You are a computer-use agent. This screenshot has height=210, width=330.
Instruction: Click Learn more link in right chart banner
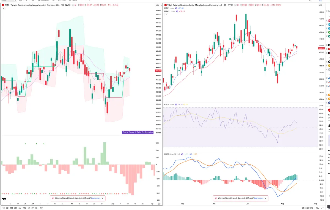click(x=259, y=198)
